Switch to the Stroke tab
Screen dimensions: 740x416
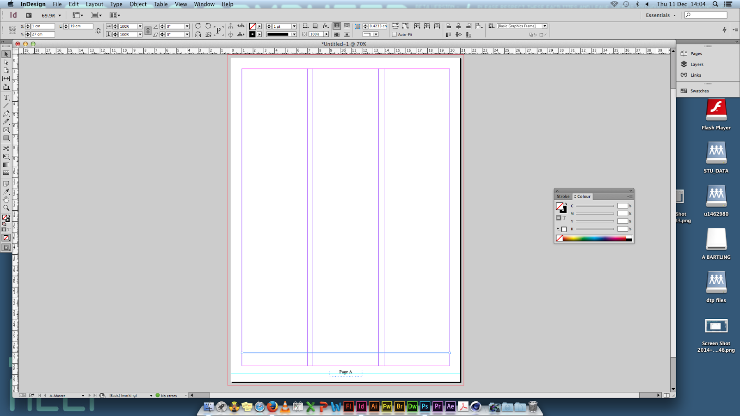point(563,196)
